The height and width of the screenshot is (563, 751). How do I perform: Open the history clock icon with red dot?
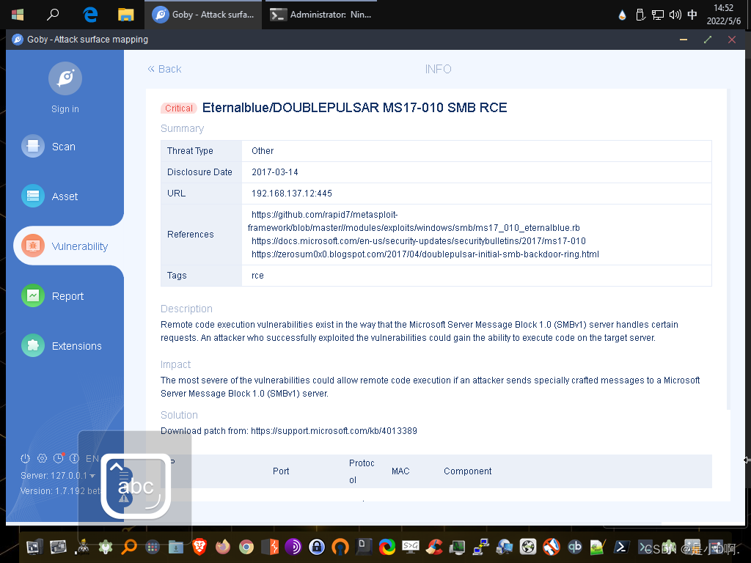(x=59, y=458)
